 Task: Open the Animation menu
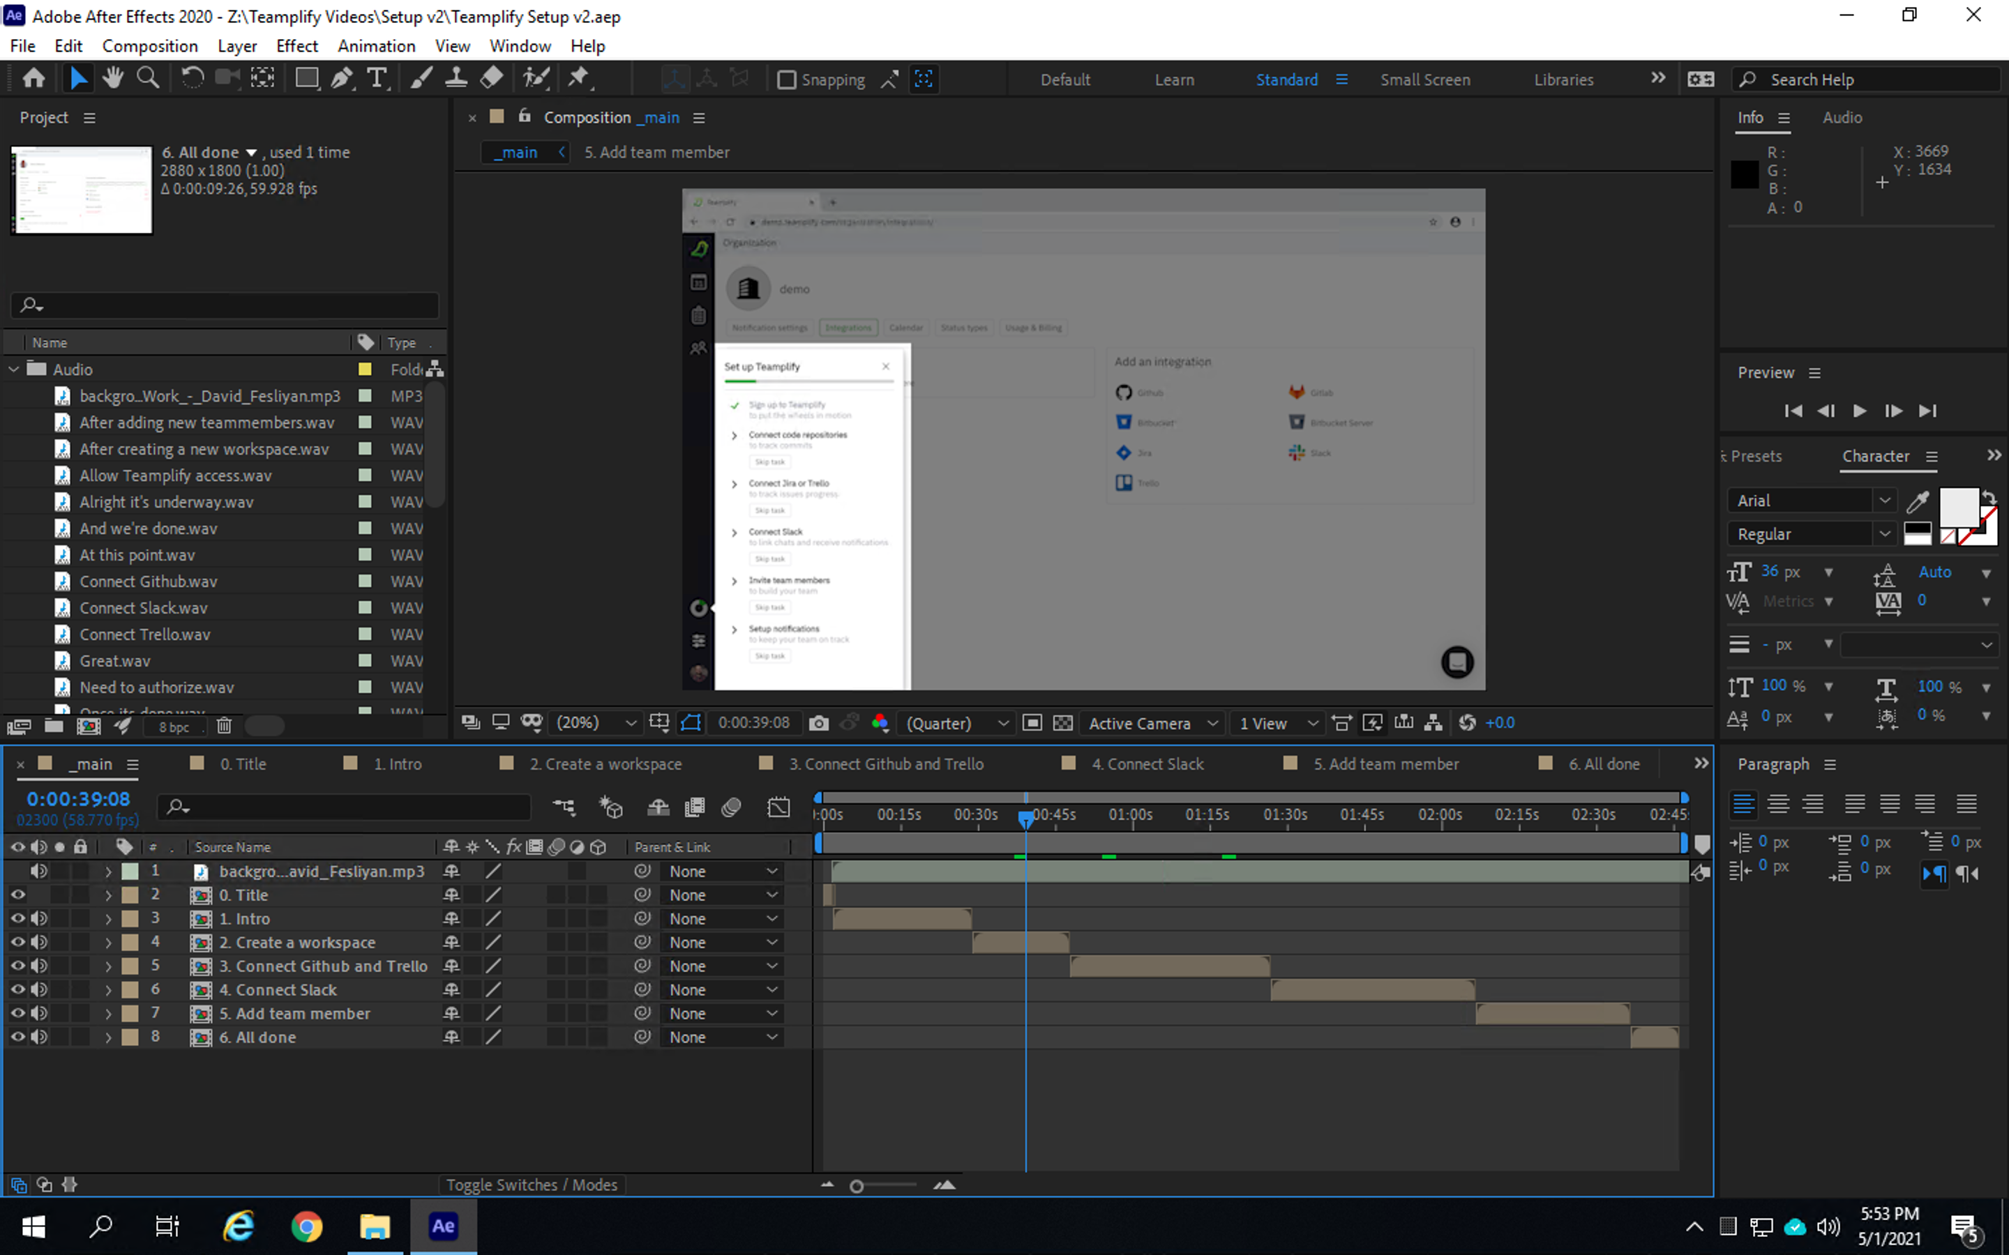coord(376,47)
